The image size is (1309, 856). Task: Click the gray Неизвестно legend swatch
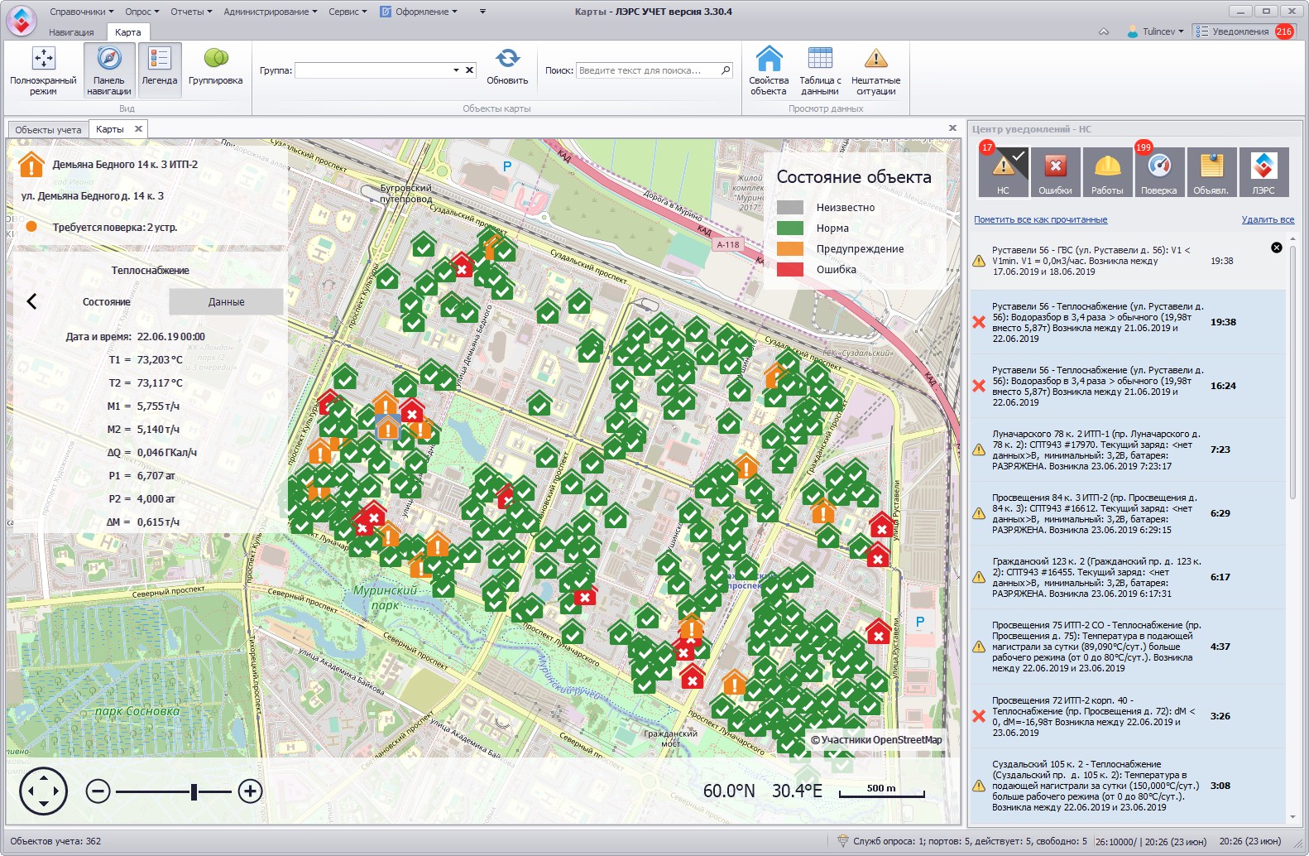point(790,208)
